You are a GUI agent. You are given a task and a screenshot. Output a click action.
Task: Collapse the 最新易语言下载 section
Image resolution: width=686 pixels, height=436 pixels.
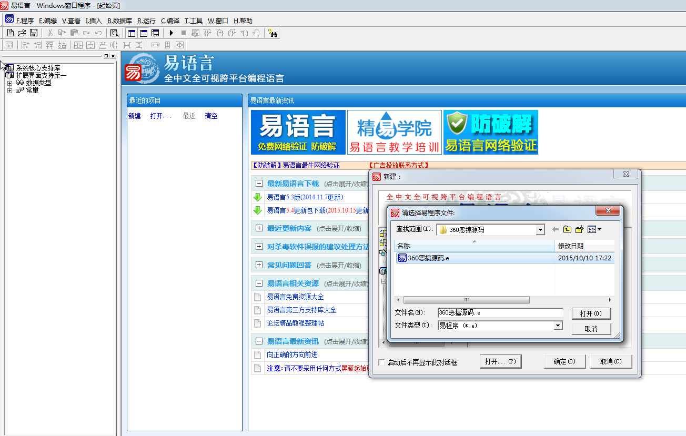[259, 184]
